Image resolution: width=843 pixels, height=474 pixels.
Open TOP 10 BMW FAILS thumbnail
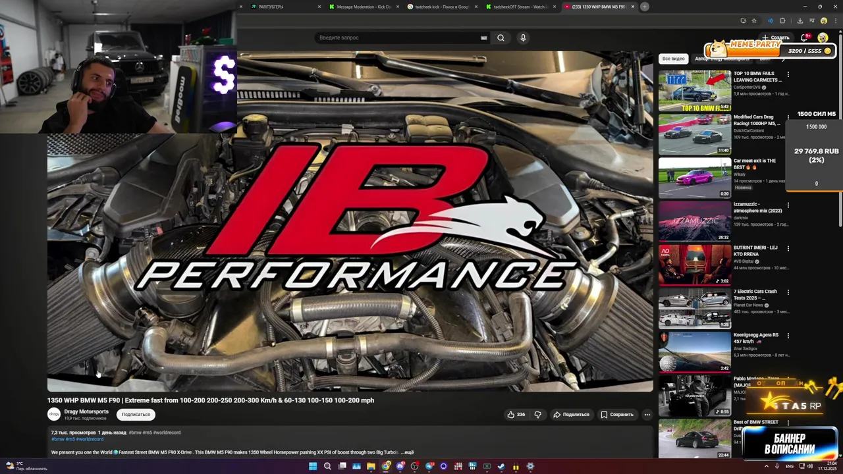(x=695, y=90)
